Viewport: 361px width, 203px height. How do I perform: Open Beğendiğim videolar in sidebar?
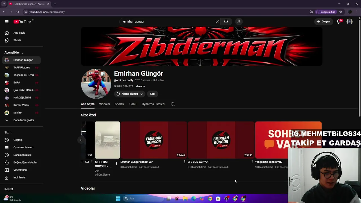point(21,162)
